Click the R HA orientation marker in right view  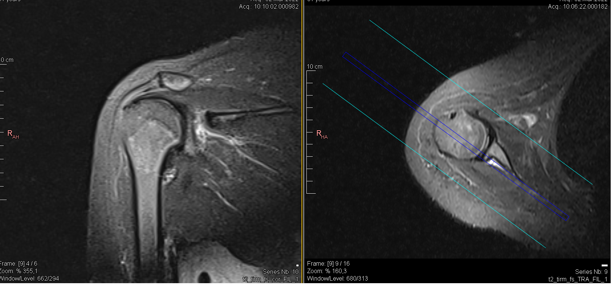(x=321, y=134)
